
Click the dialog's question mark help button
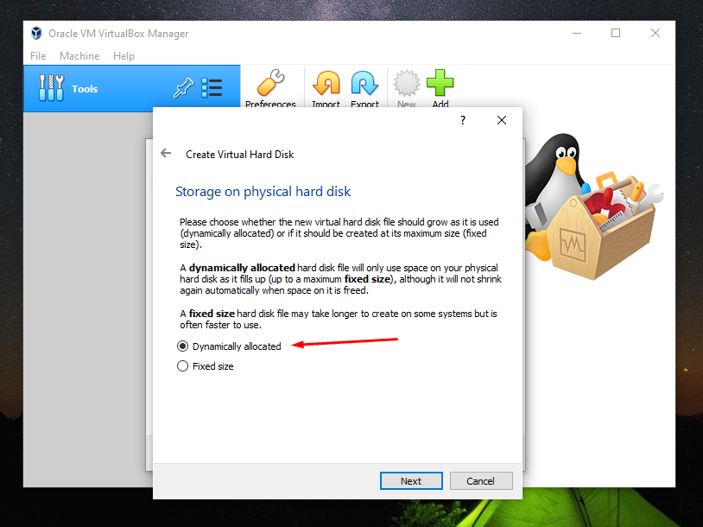(463, 121)
